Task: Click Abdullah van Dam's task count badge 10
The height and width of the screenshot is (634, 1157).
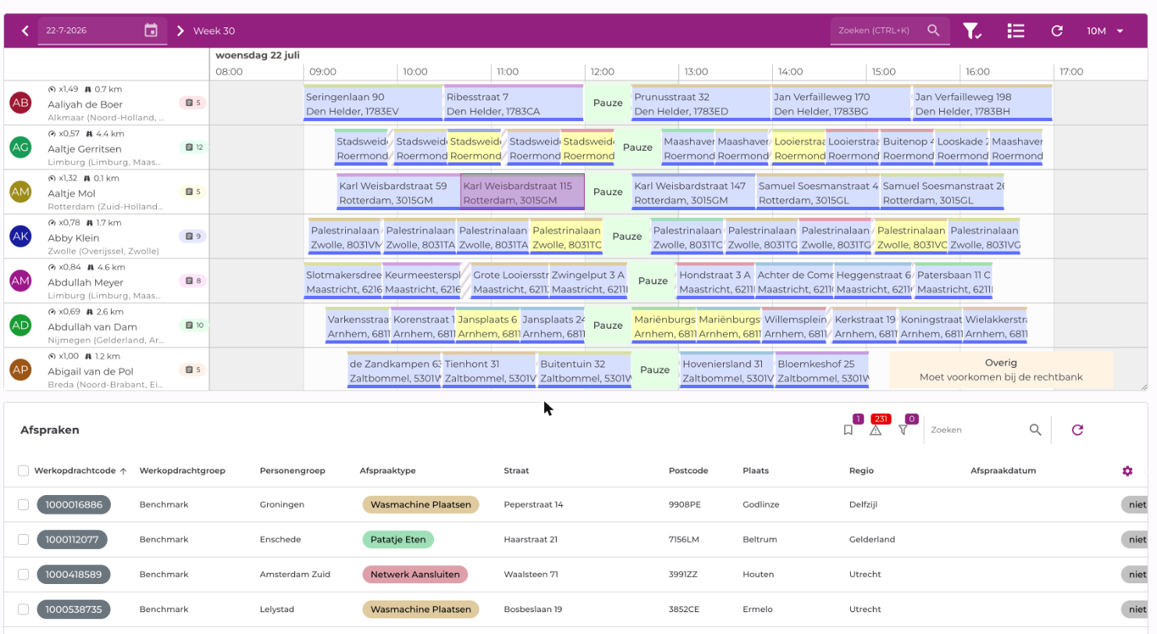Action: click(x=194, y=325)
